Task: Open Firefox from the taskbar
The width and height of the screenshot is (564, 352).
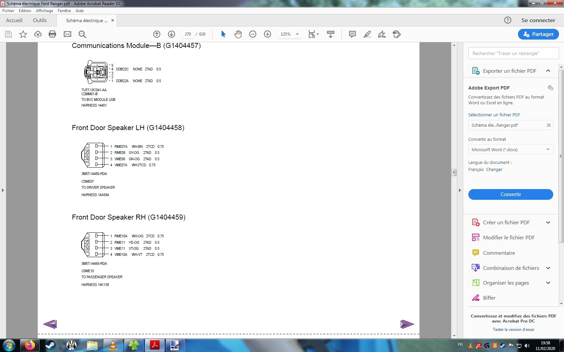Action: tap(30, 345)
